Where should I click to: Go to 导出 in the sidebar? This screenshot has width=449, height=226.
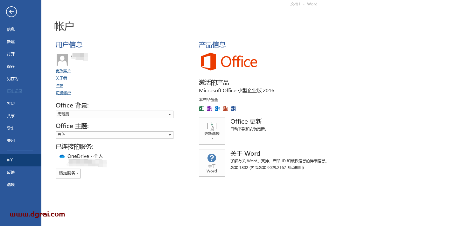[x=21, y=128]
